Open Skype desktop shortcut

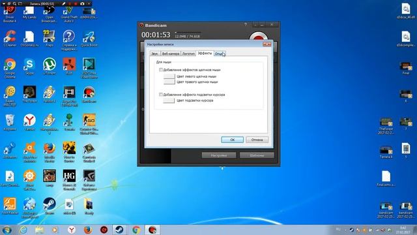tap(29, 67)
